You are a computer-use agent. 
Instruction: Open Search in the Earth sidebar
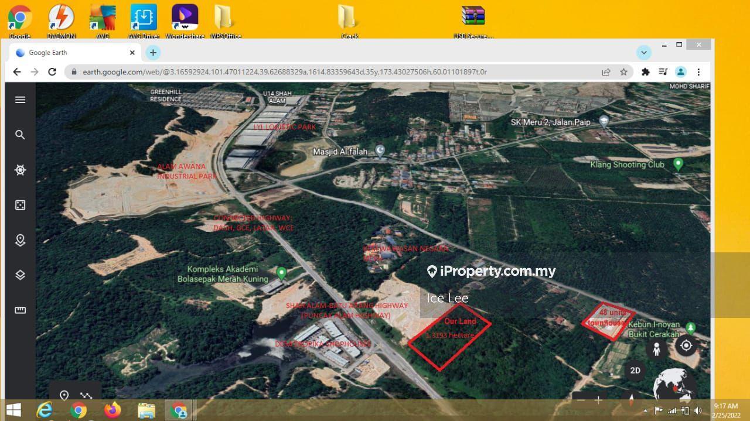[x=20, y=135]
